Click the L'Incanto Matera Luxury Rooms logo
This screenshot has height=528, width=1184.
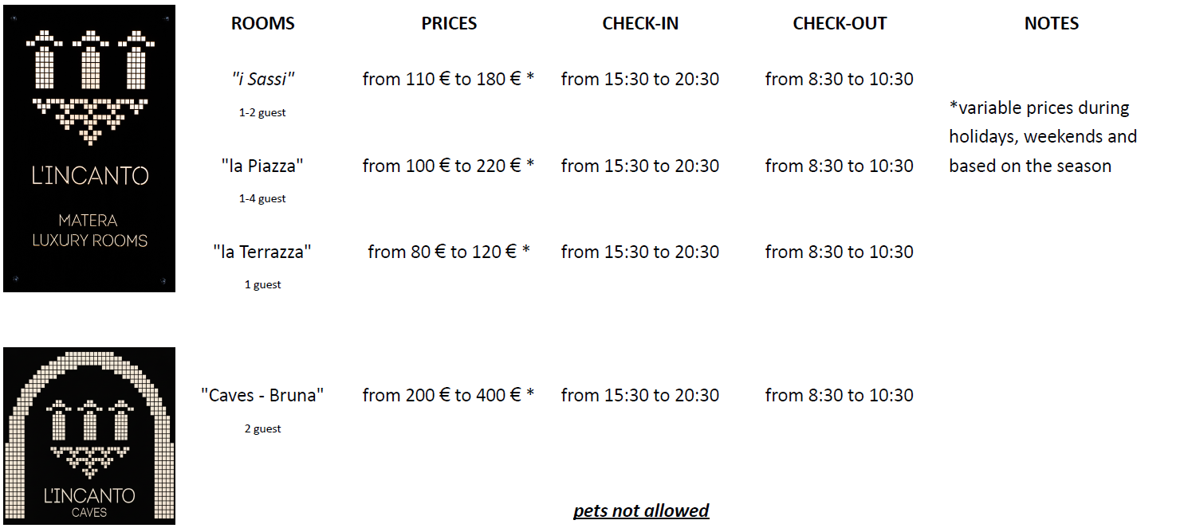pos(89,149)
